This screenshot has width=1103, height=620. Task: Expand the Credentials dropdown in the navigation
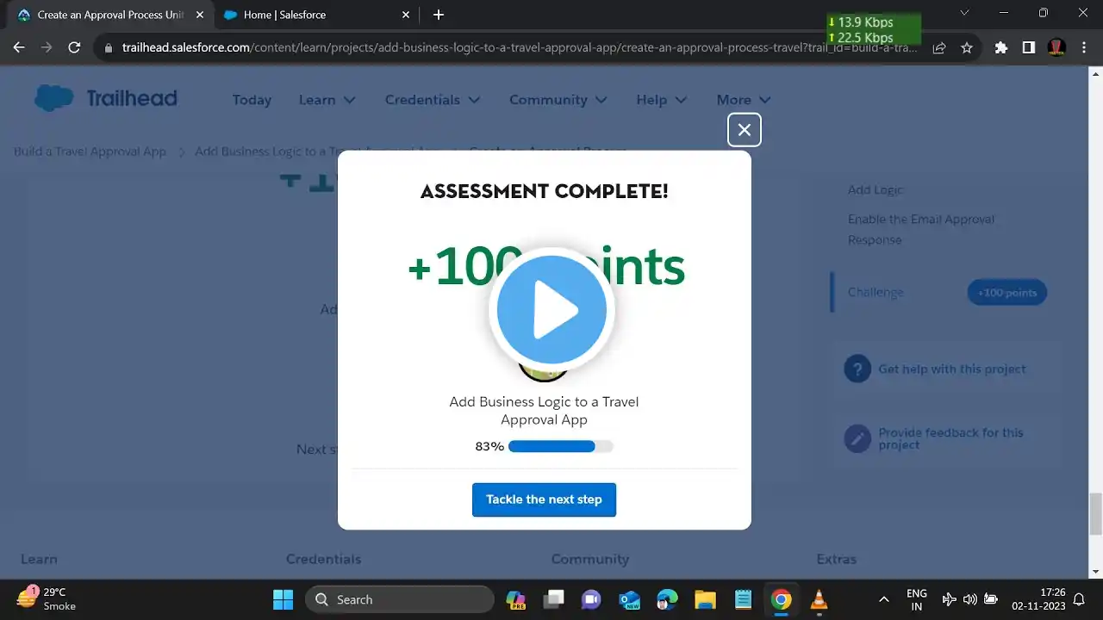pos(433,100)
